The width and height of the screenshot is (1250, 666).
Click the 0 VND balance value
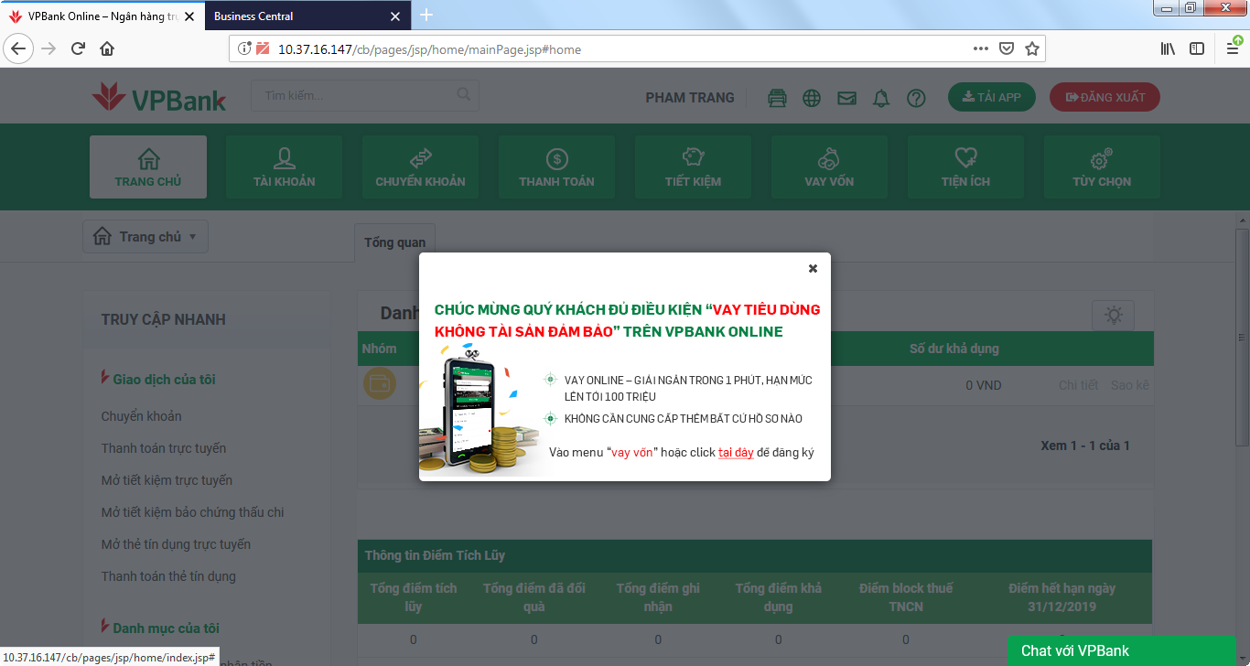click(984, 385)
